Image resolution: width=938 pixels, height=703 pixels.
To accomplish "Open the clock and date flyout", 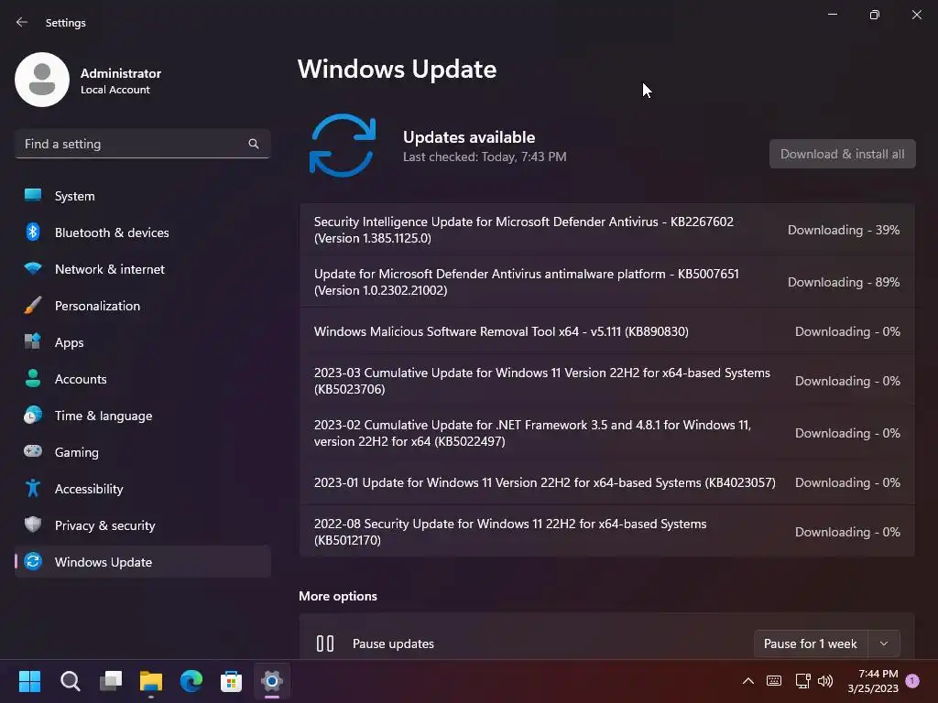I will 873,681.
